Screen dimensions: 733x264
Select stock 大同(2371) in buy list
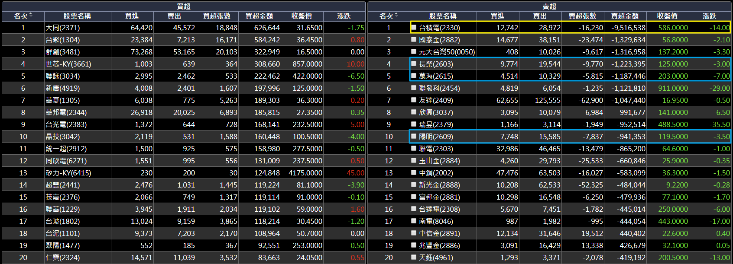click(x=63, y=28)
